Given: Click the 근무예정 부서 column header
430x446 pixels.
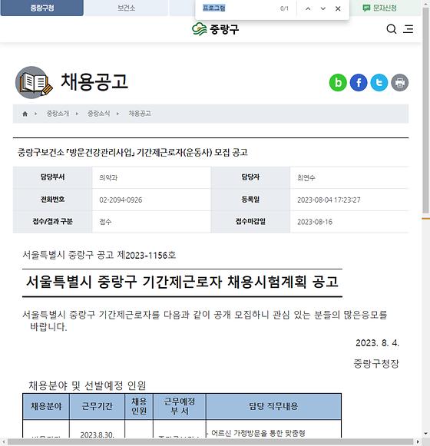Looking at the screenshot, I should [180, 406].
